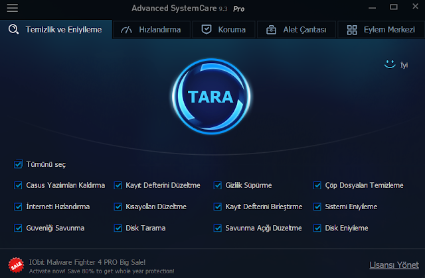This screenshot has width=425, height=278.
Task: Switch to the Koruma tab
Action: (x=224, y=29)
